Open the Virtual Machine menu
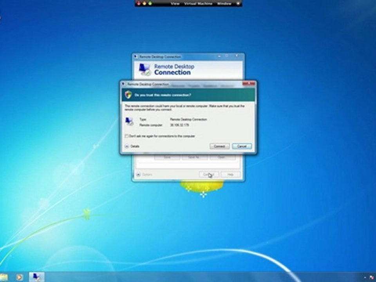Viewport: 376px width, 282px height. click(x=198, y=4)
